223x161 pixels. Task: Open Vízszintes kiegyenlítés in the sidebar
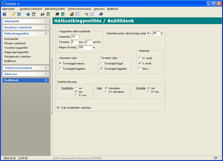pos(16,48)
